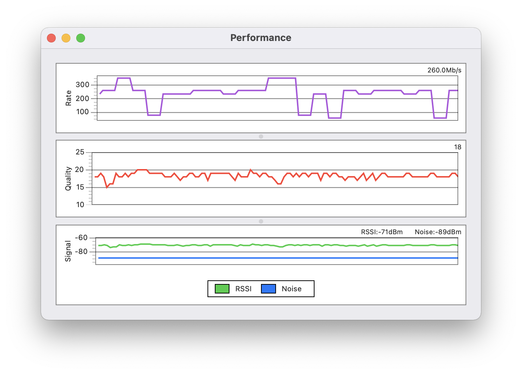Click the 25 tick on Quality axis
Viewport: 522px width, 374px height.
[80, 152]
